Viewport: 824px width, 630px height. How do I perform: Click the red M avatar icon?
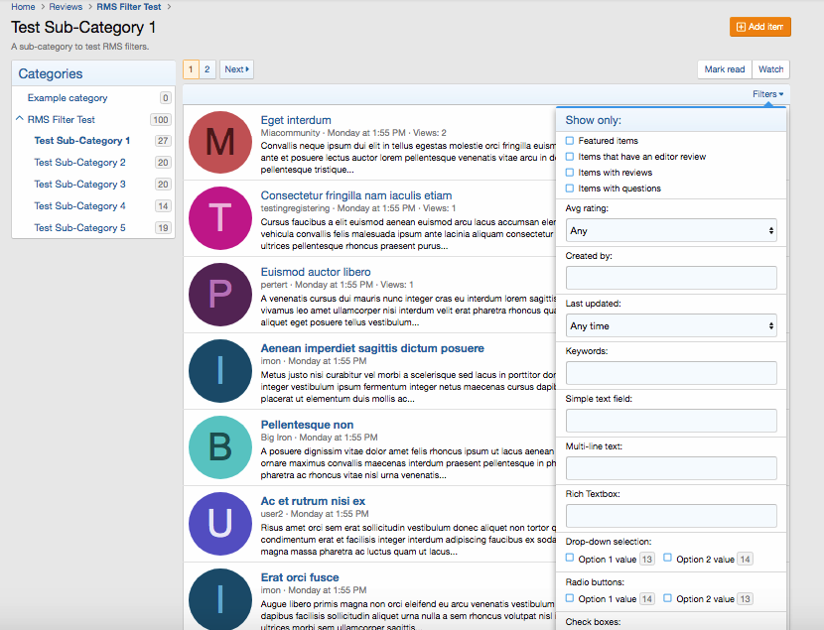[x=220, y=143]
